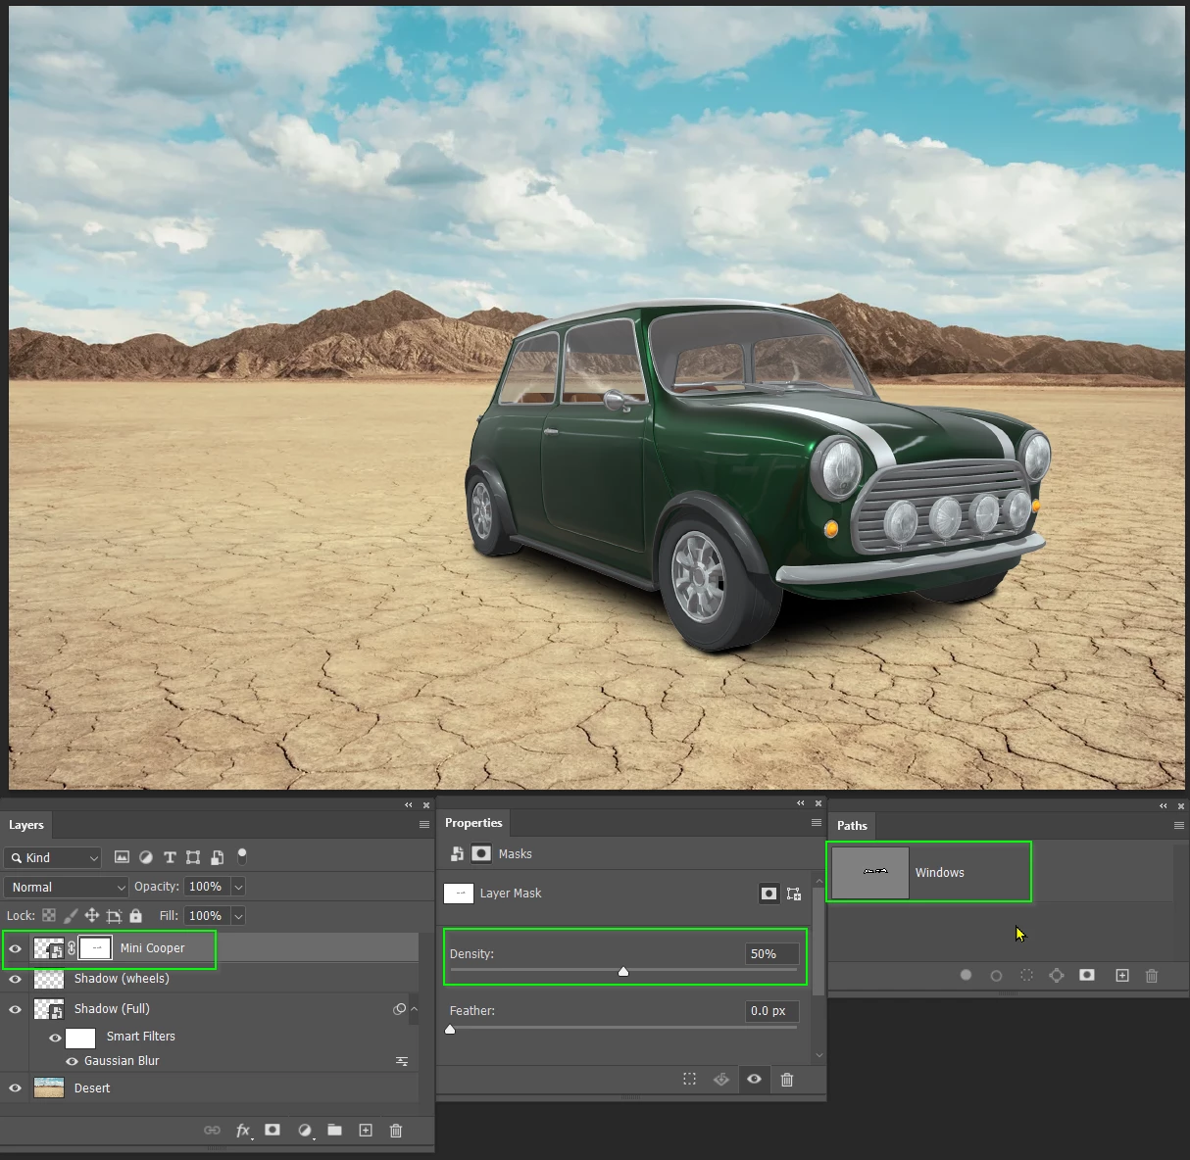Open the Opacity dropdown arrow
The image size is (1190, 1160).
(x=238, y=887)
